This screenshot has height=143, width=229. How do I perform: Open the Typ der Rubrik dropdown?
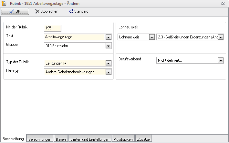click(x=108, y=63)
